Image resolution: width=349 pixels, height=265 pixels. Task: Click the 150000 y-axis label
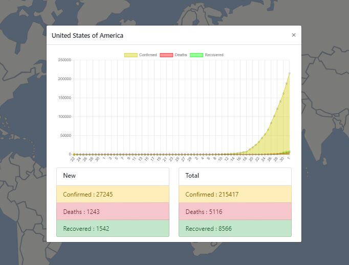[x=64, y=98]
